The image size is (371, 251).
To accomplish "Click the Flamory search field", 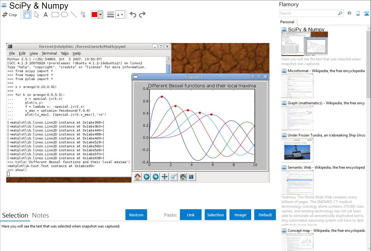I will pyautogui.click(x=308, y=13).
